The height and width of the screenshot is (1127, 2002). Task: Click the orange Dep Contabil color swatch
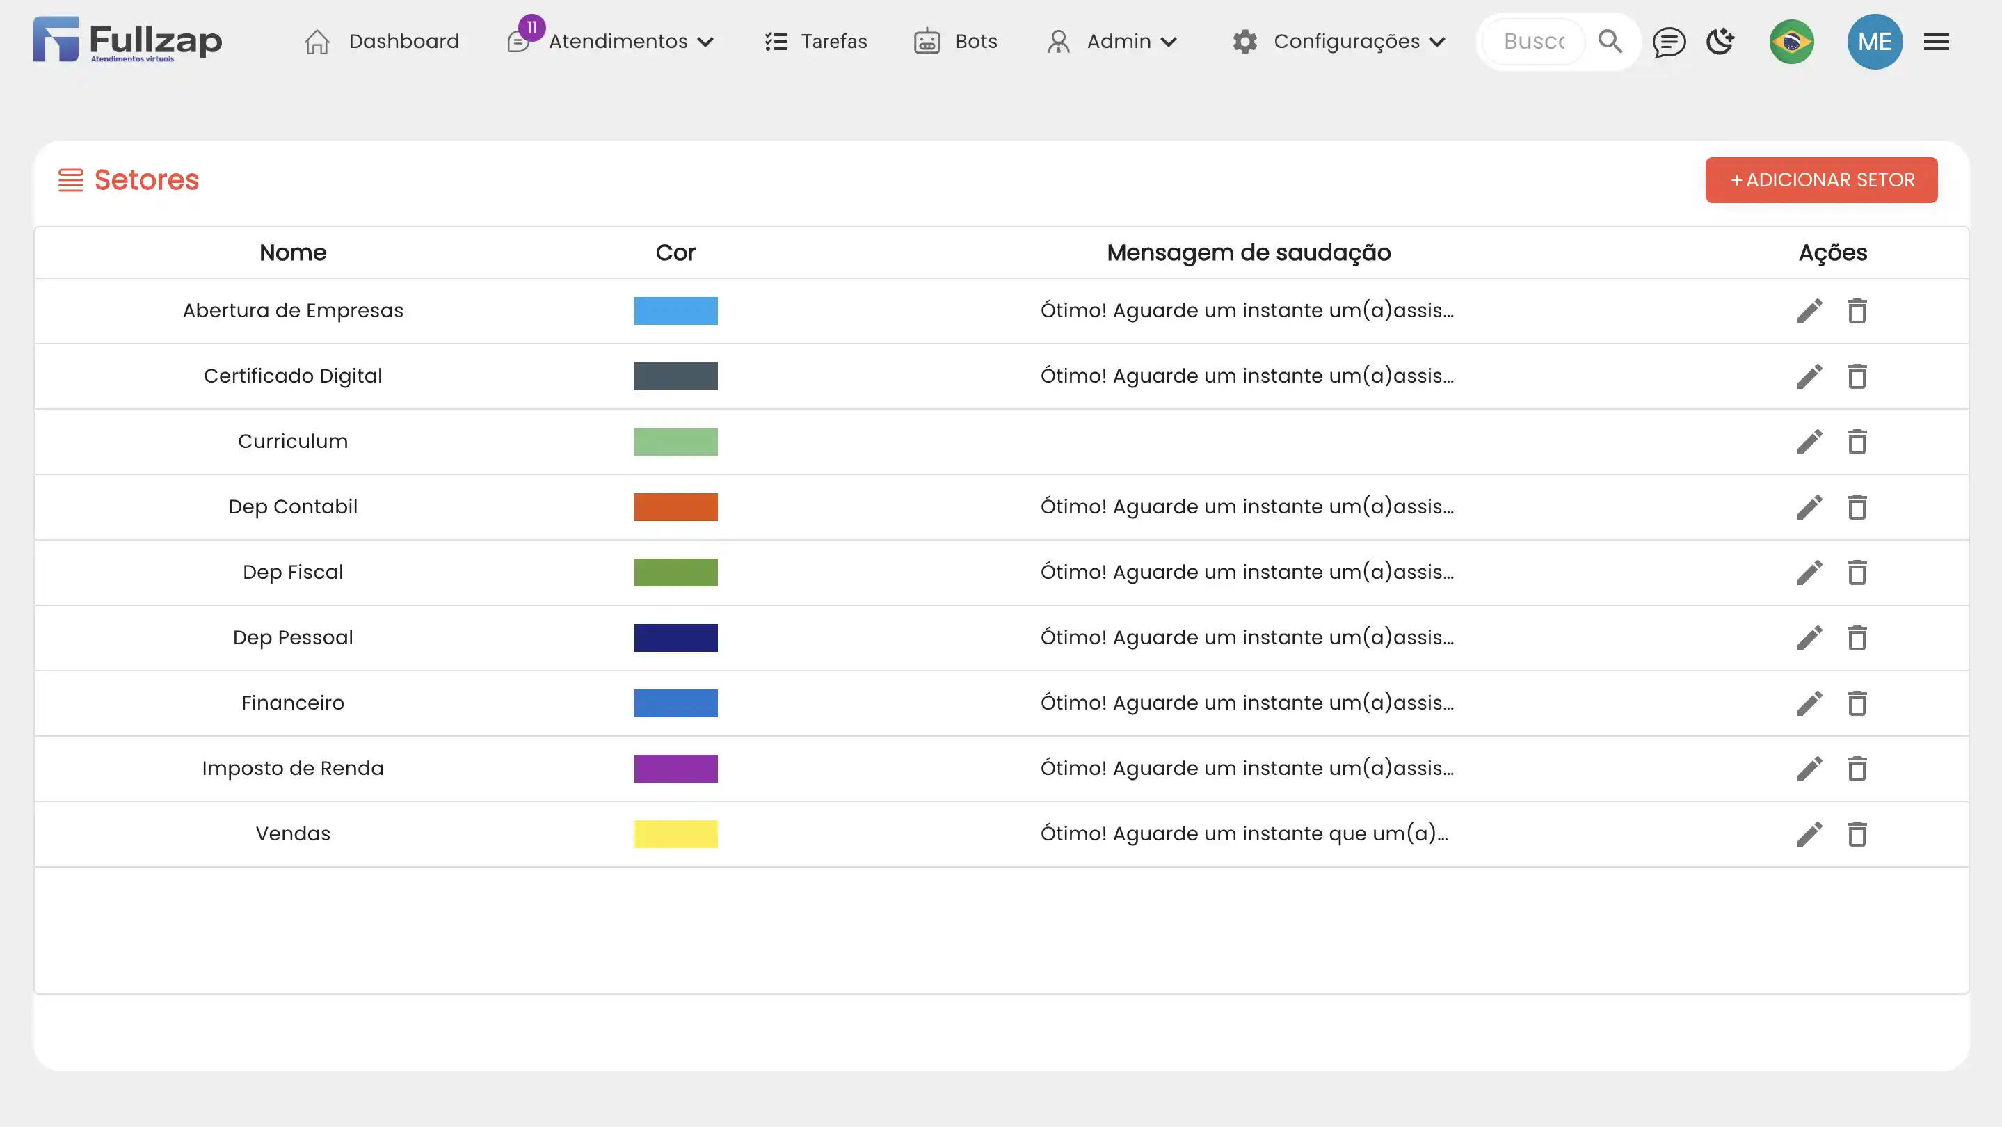(675, 508)
